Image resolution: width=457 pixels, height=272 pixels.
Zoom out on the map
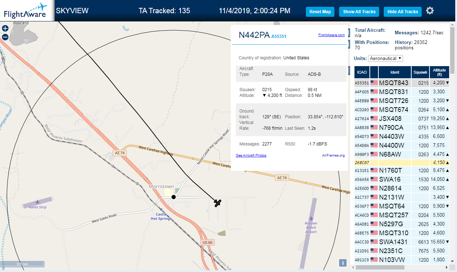coord(5,37)
